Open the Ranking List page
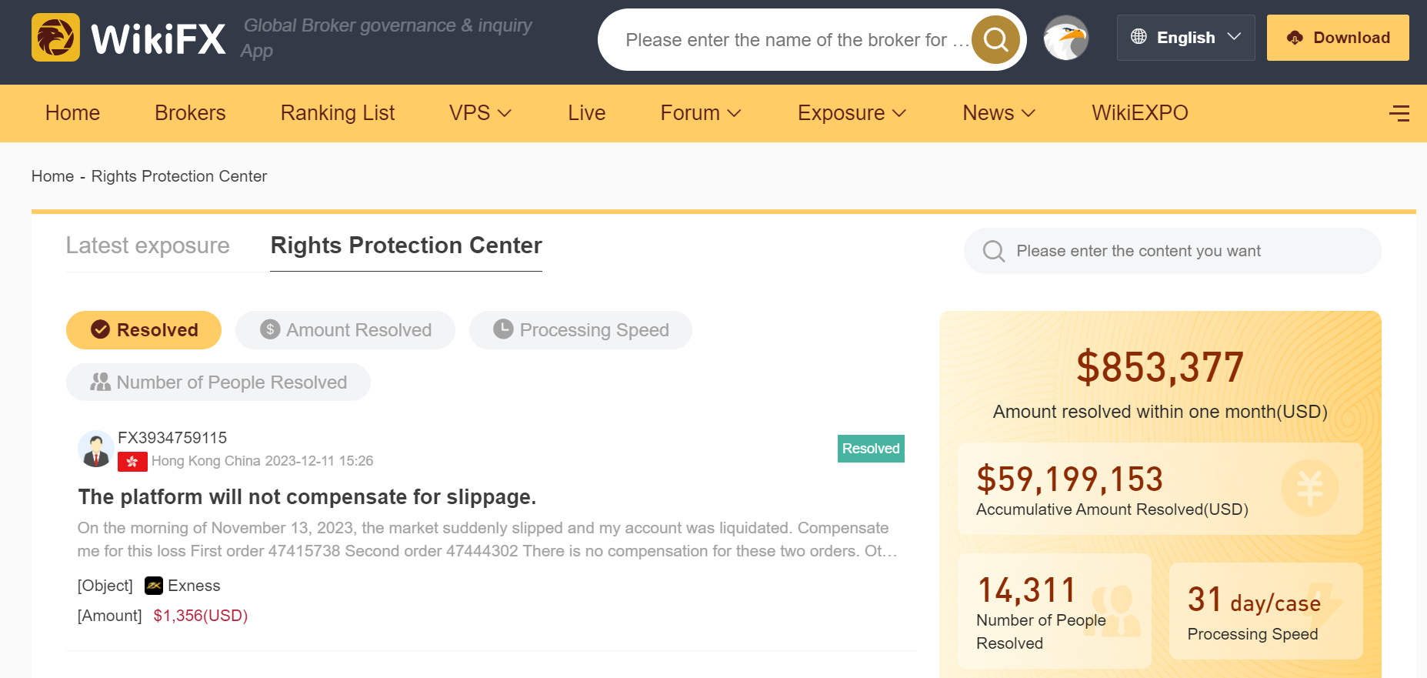The width and height of the screenshot is (1427, 678). click(x=338, y=113)
